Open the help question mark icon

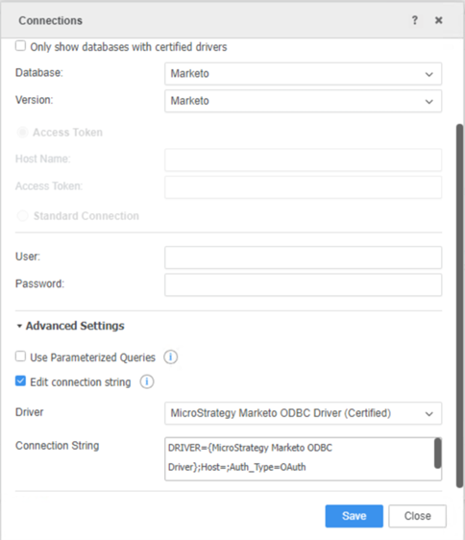tap(415, 20)
